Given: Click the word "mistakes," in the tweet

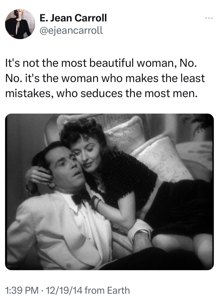Looking at the screenshot, I should (x=29, y=93).
